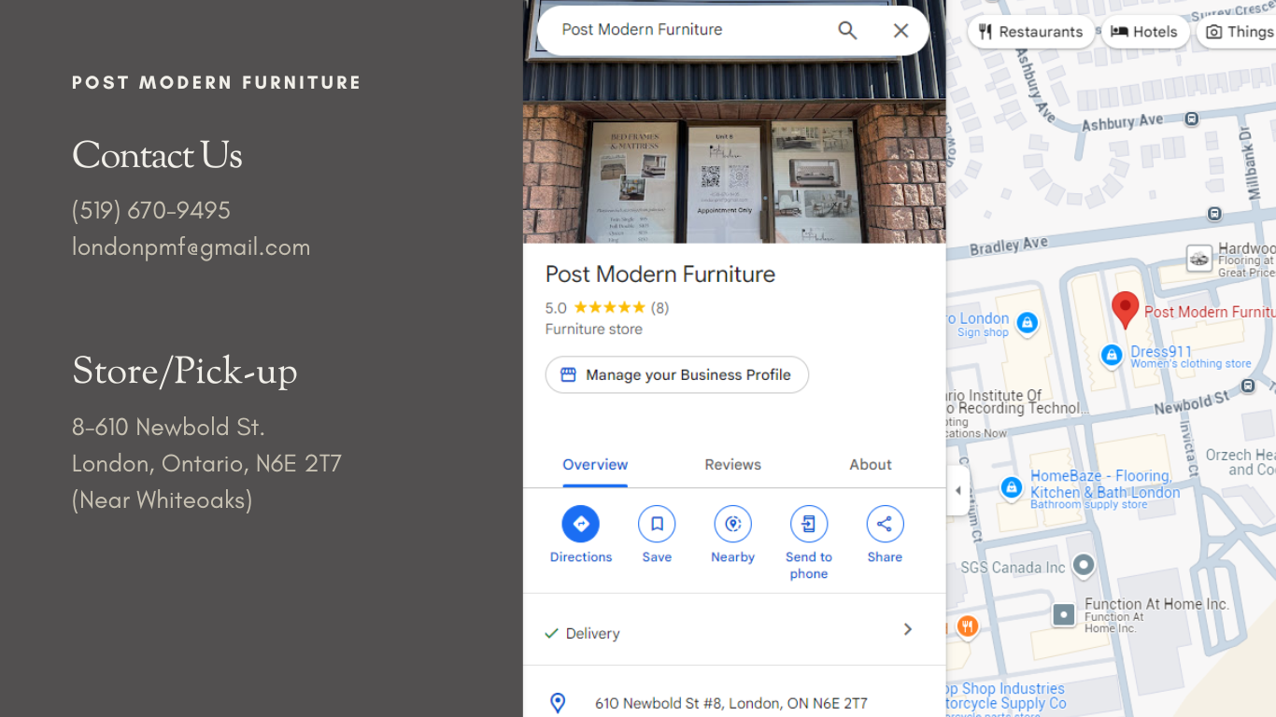Viewport: 1276px width, 717px height.
Task: Click the red Post Modern Furniture map pin
Action: point(1125,309)
